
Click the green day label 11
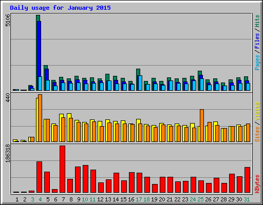(x=92, y=199)
